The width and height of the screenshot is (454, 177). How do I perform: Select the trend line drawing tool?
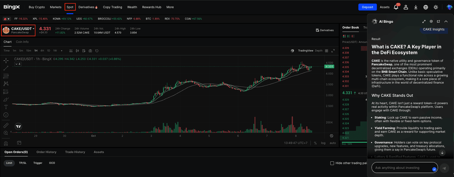6,68
